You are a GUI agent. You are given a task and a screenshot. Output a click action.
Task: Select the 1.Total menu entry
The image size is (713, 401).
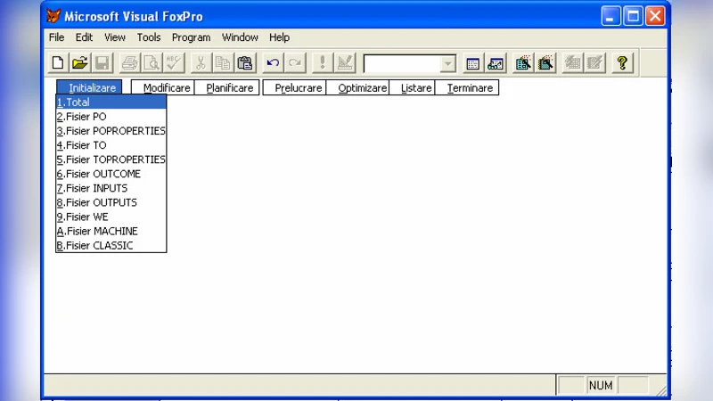click(x=111, y=102)
